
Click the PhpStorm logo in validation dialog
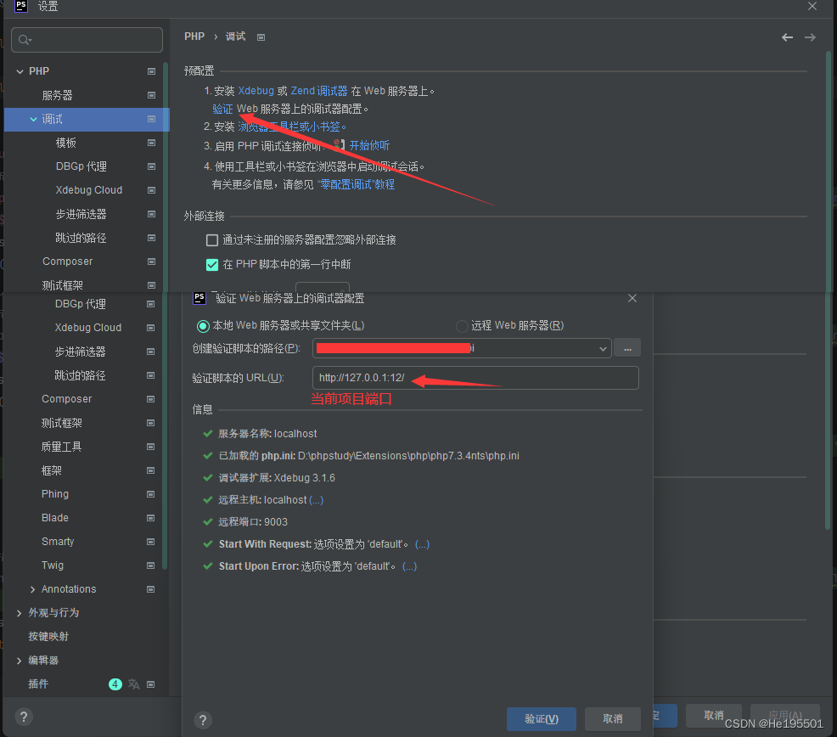[x=199, y=297]
